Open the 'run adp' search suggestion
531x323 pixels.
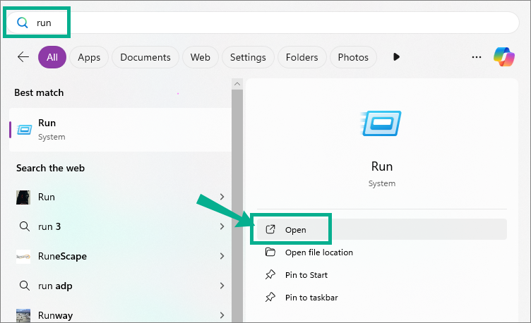point(120,286)
